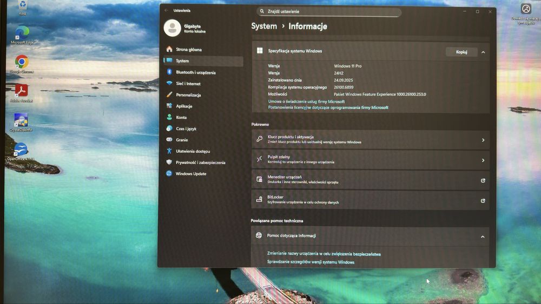The height and width of the screenshot is (304, 541).
Task: Open Zmienianie nazwy urządzenia help link
Action: [324, 254]
